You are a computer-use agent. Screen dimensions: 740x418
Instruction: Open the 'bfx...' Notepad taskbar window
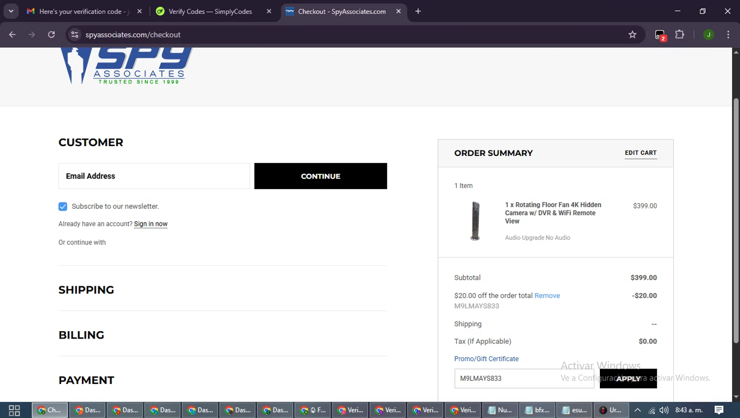pyautogui.click(x=537, y=410)
